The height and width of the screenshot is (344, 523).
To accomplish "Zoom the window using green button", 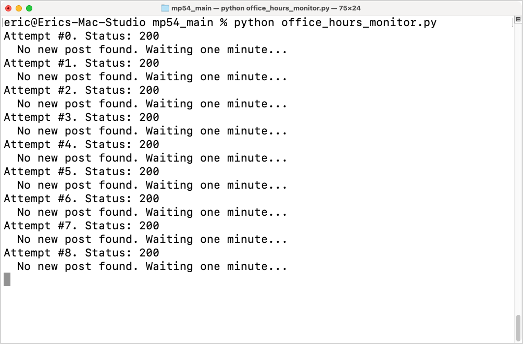I will pos(29,8).
